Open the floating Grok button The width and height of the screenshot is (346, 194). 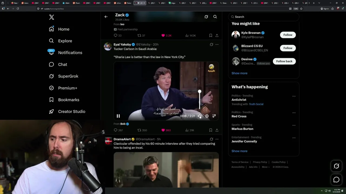[x=336, y=166]
